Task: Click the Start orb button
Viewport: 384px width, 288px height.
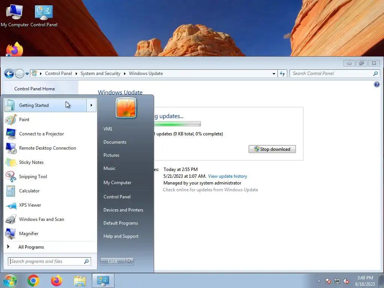Action: pos(10,280)
